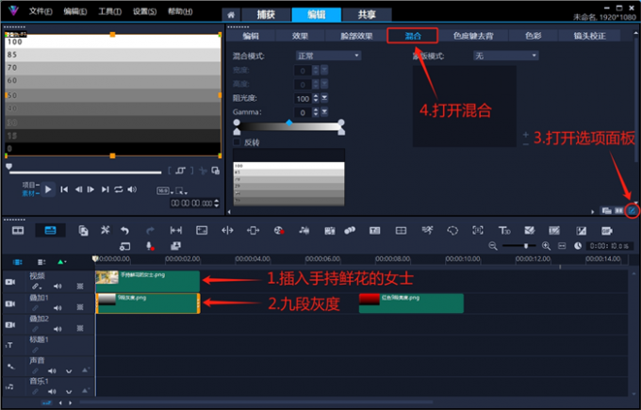641x410 pixels.
Task: Toggle repeat loop playback
Action: 119,189
